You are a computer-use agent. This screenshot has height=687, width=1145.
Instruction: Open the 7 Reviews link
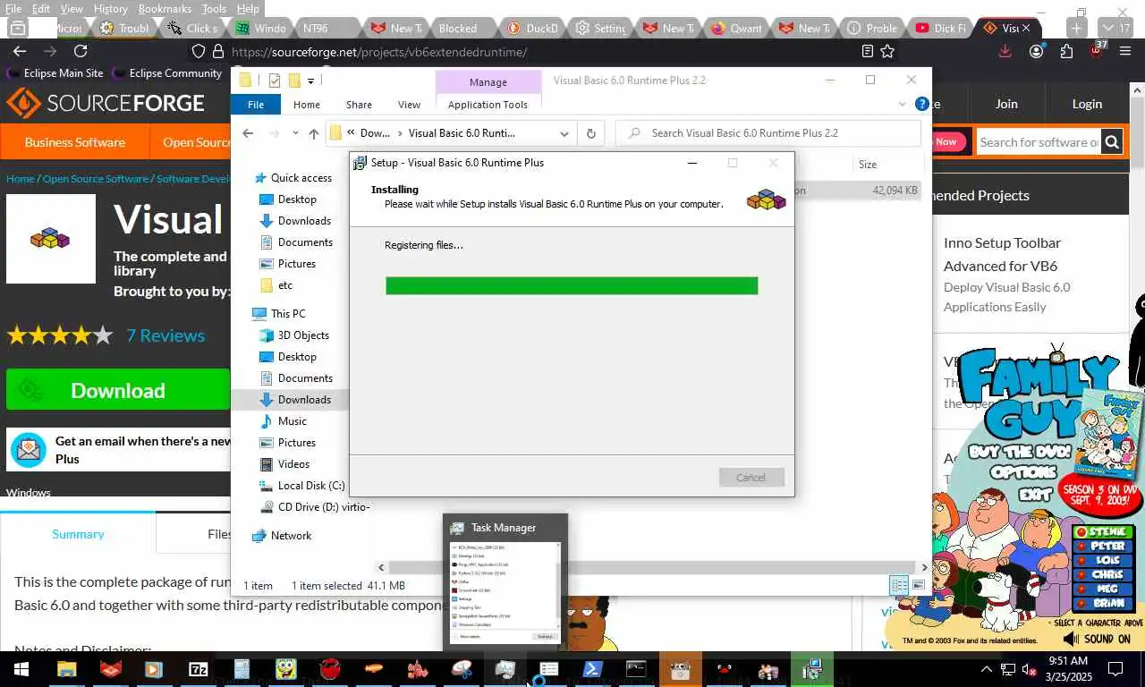click(x=165, y=335)
